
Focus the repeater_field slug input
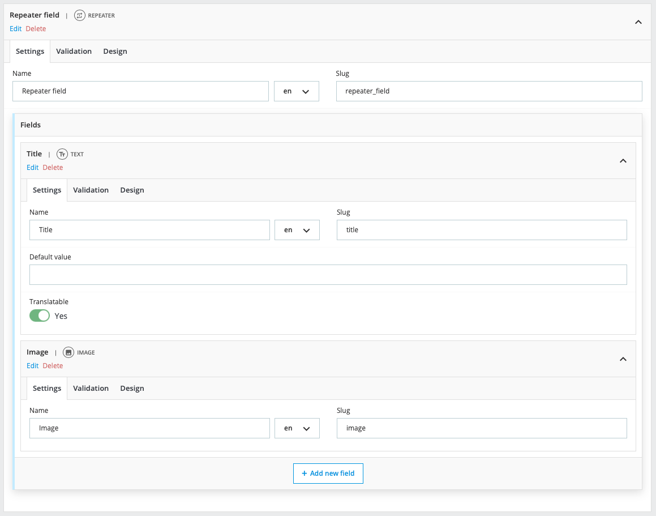tap(488, 91)
